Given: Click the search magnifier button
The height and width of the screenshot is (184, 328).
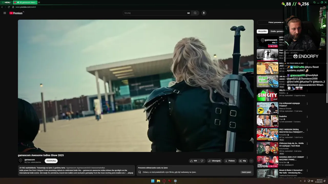Looking at the screenshot, I should click(x=195, y=13).
